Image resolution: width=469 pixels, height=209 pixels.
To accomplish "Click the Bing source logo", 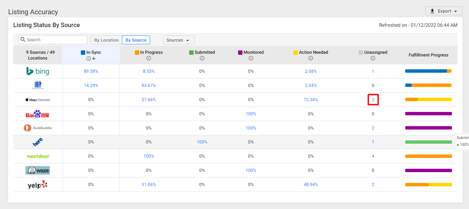I will click(38, 71).
